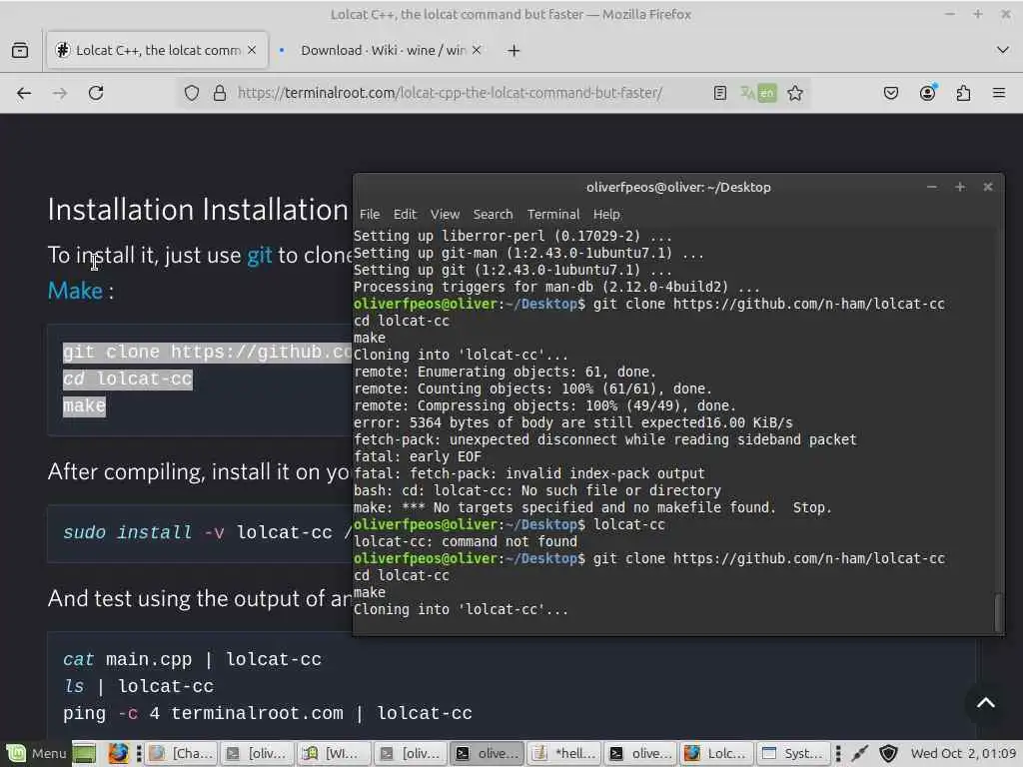Click 'sudo install' in the code block
The width and height of the screenshot is (1023, 767).
pyautogui.click(x=127, y=532)
